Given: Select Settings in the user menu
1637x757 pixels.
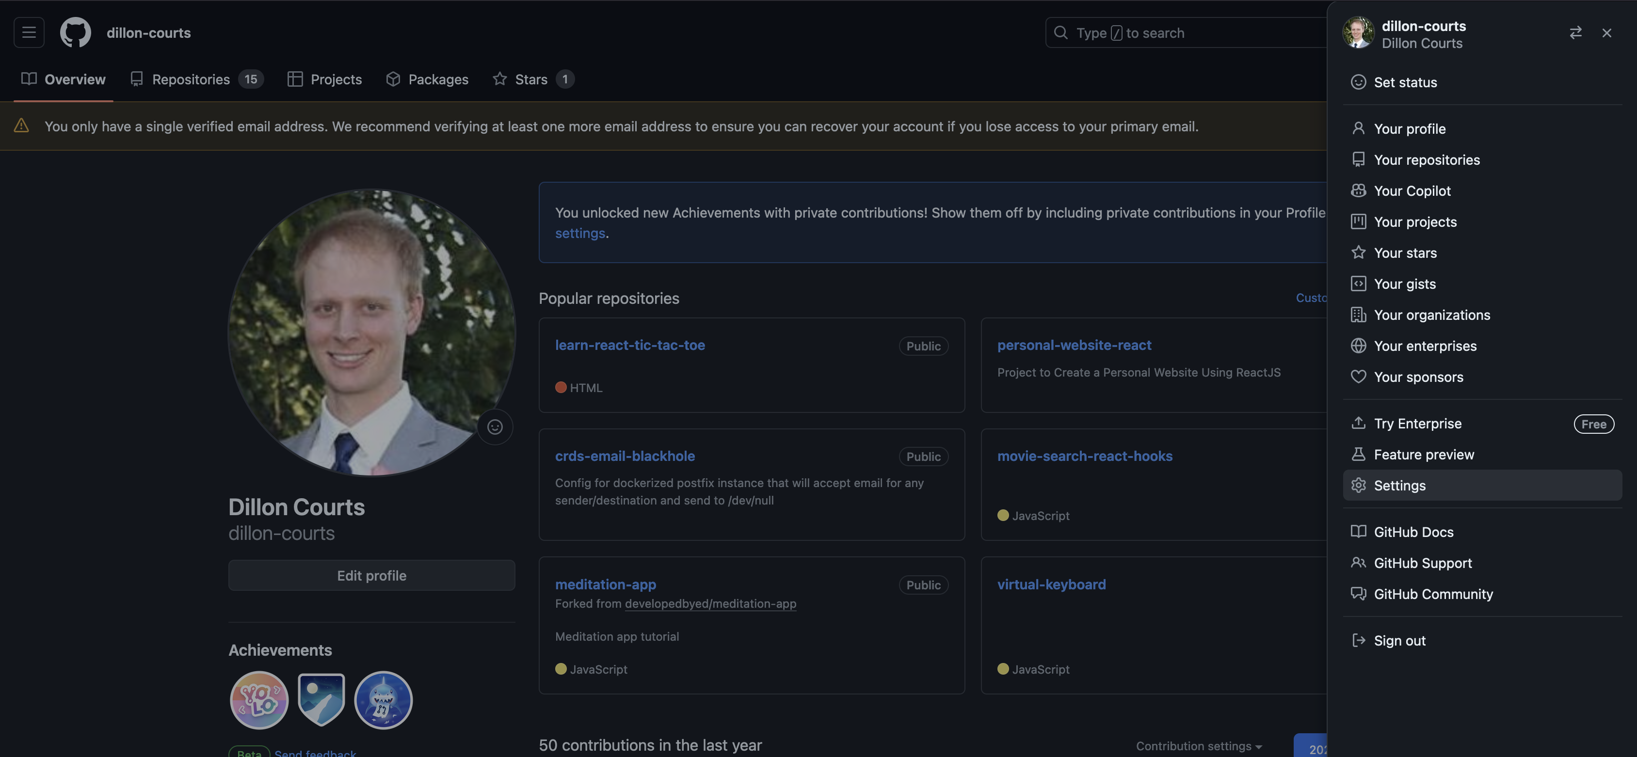Looking at the screenshot, I should pos(1399,486).
